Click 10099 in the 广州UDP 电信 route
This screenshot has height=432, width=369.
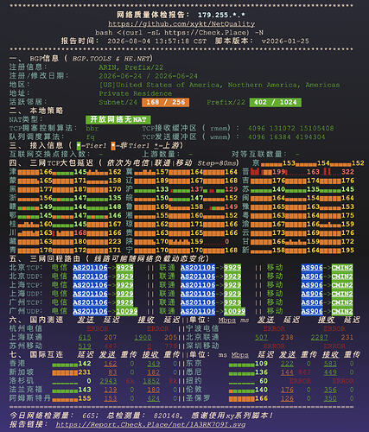127,311
